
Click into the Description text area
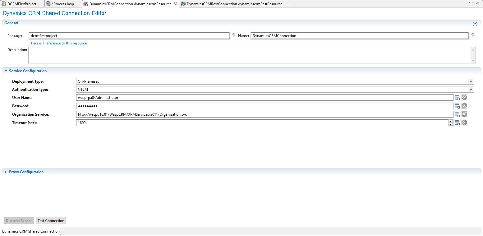click(252, 55)
